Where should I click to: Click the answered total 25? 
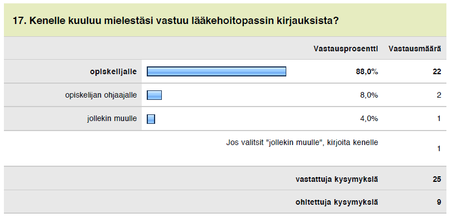tap(437, 179)
